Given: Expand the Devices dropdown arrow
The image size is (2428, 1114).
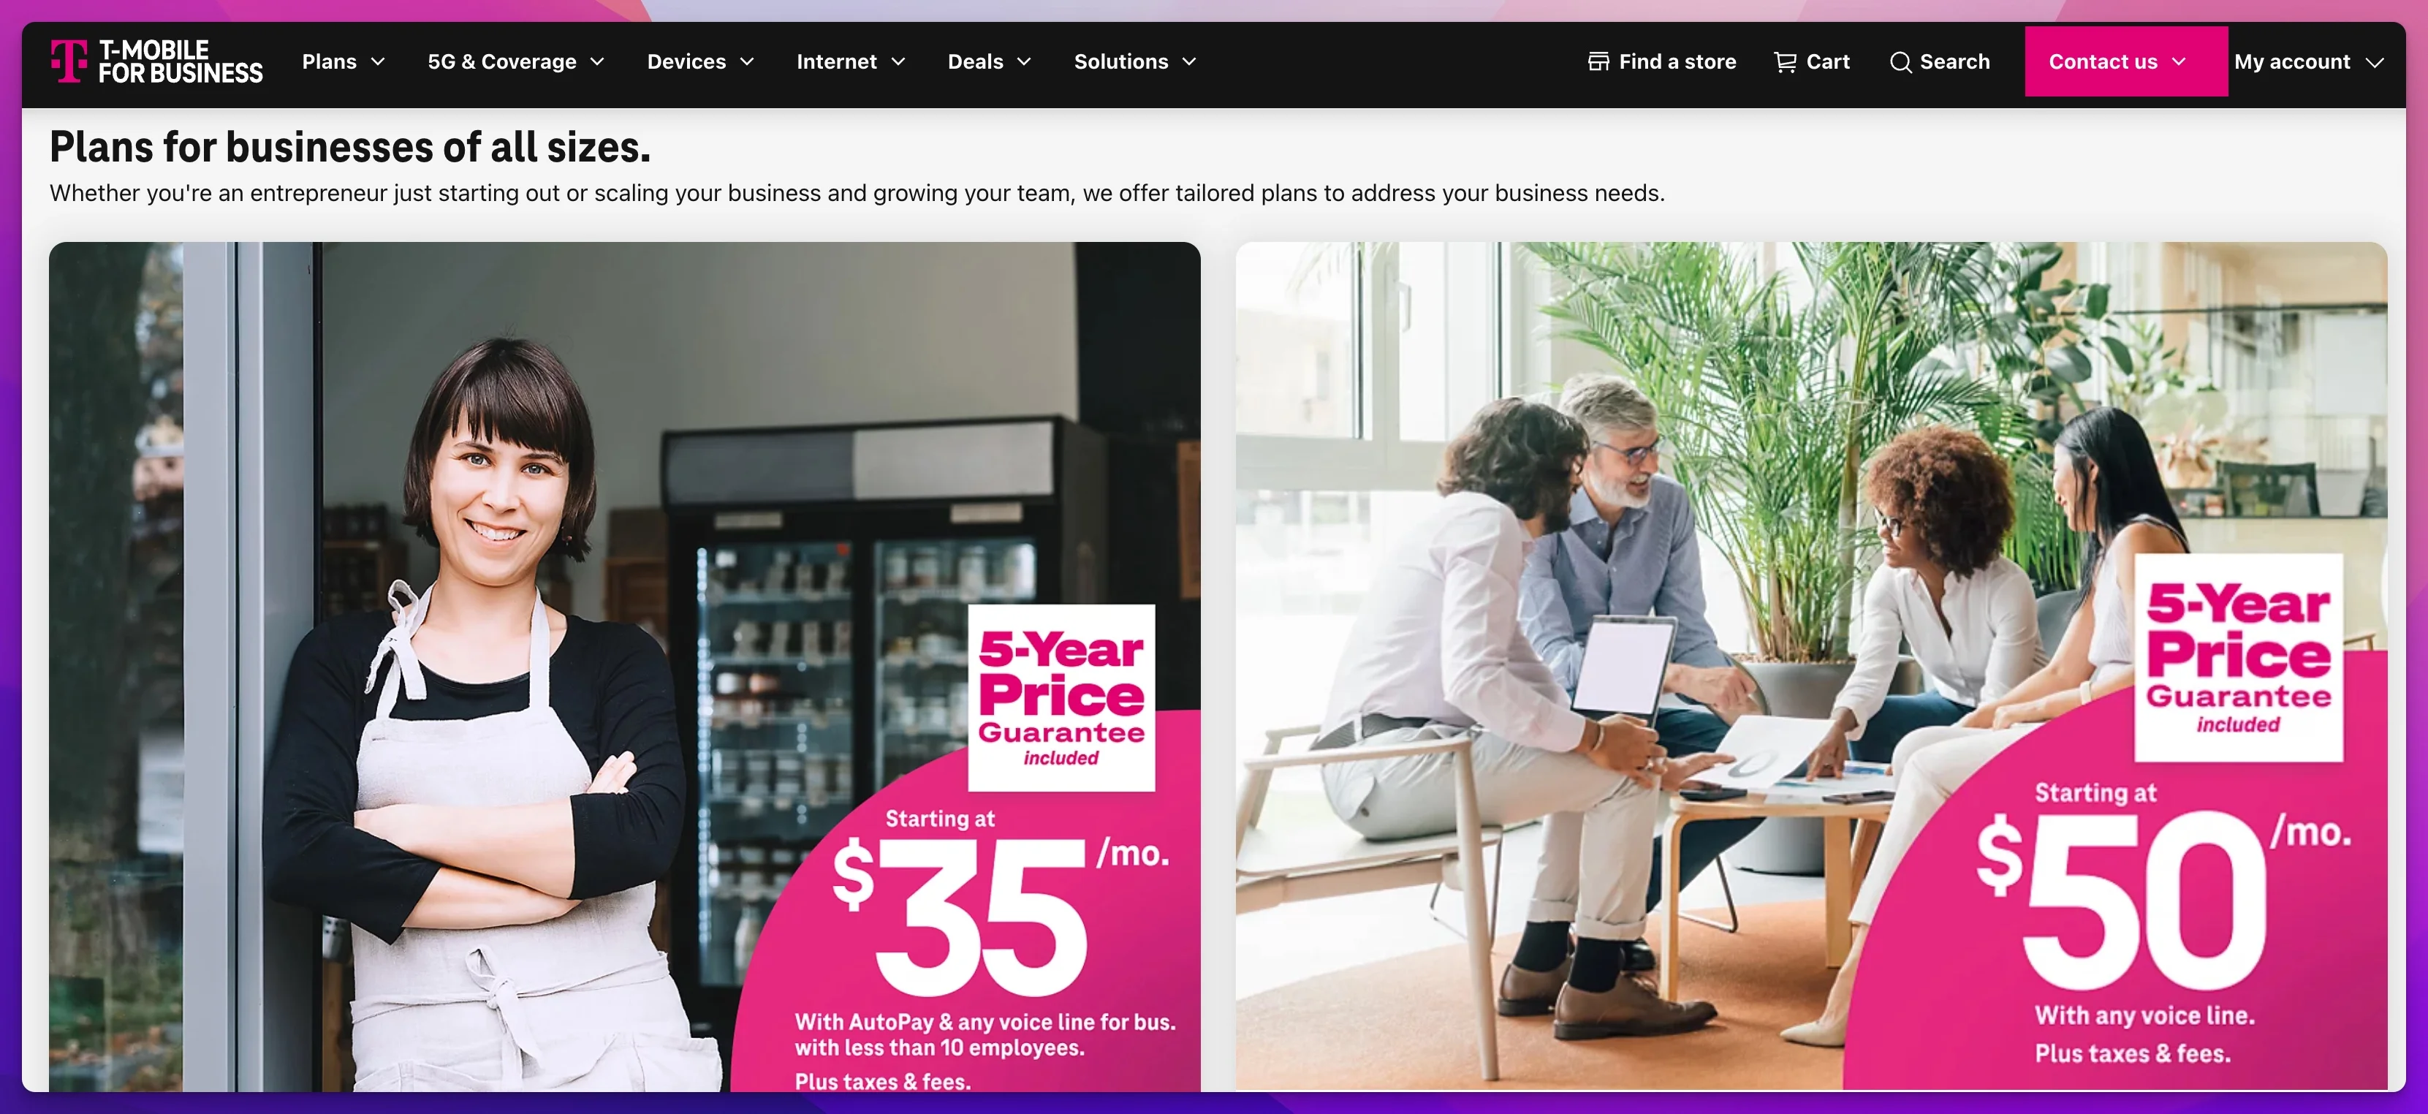Looking at the screenshot, I should point(746,61).
